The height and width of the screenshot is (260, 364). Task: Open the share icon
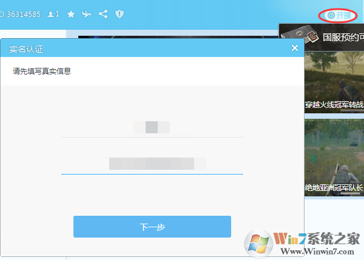[103, 14]
